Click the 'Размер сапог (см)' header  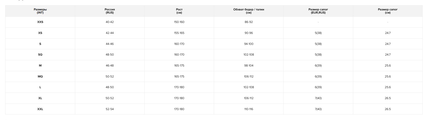click(388, 11)
